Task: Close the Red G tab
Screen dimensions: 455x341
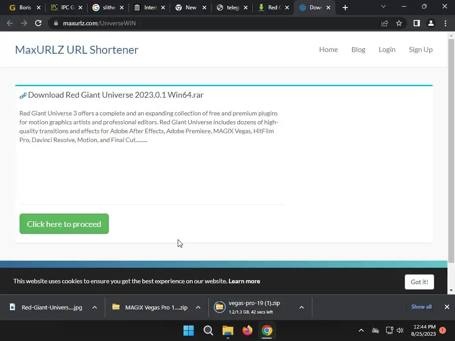Action: [287, 8]
